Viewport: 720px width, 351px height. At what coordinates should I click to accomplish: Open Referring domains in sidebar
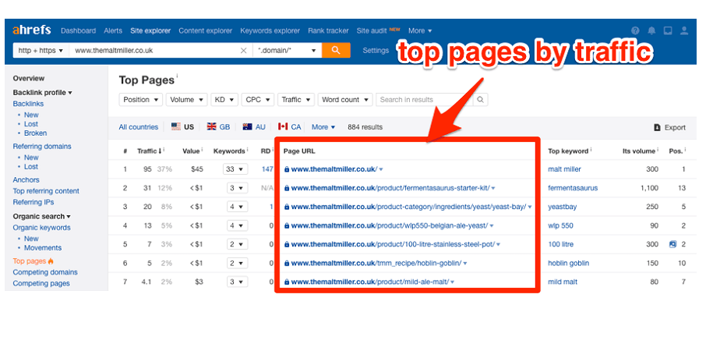pos(42,147)
